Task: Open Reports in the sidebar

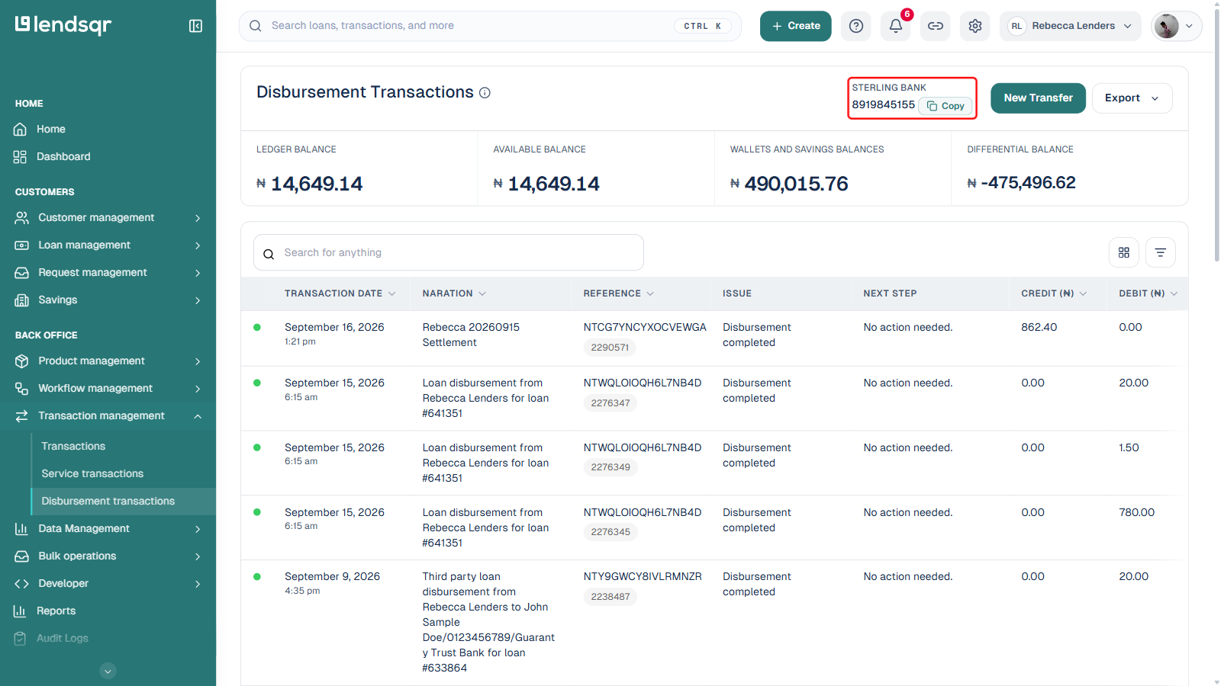Action: tap(56, 611)
